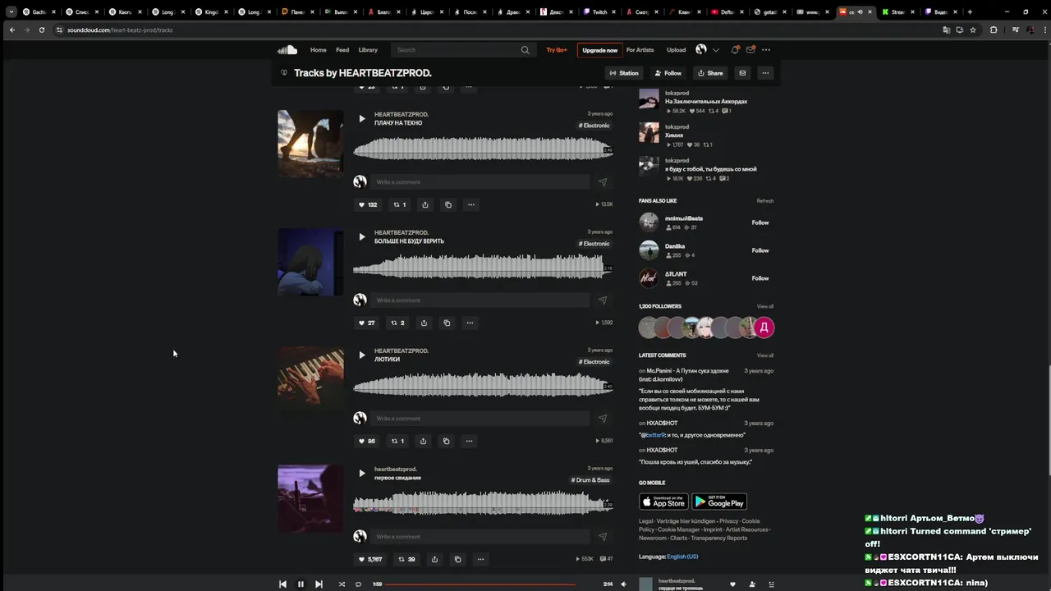Change language English (US) selector

click(682, 557)
